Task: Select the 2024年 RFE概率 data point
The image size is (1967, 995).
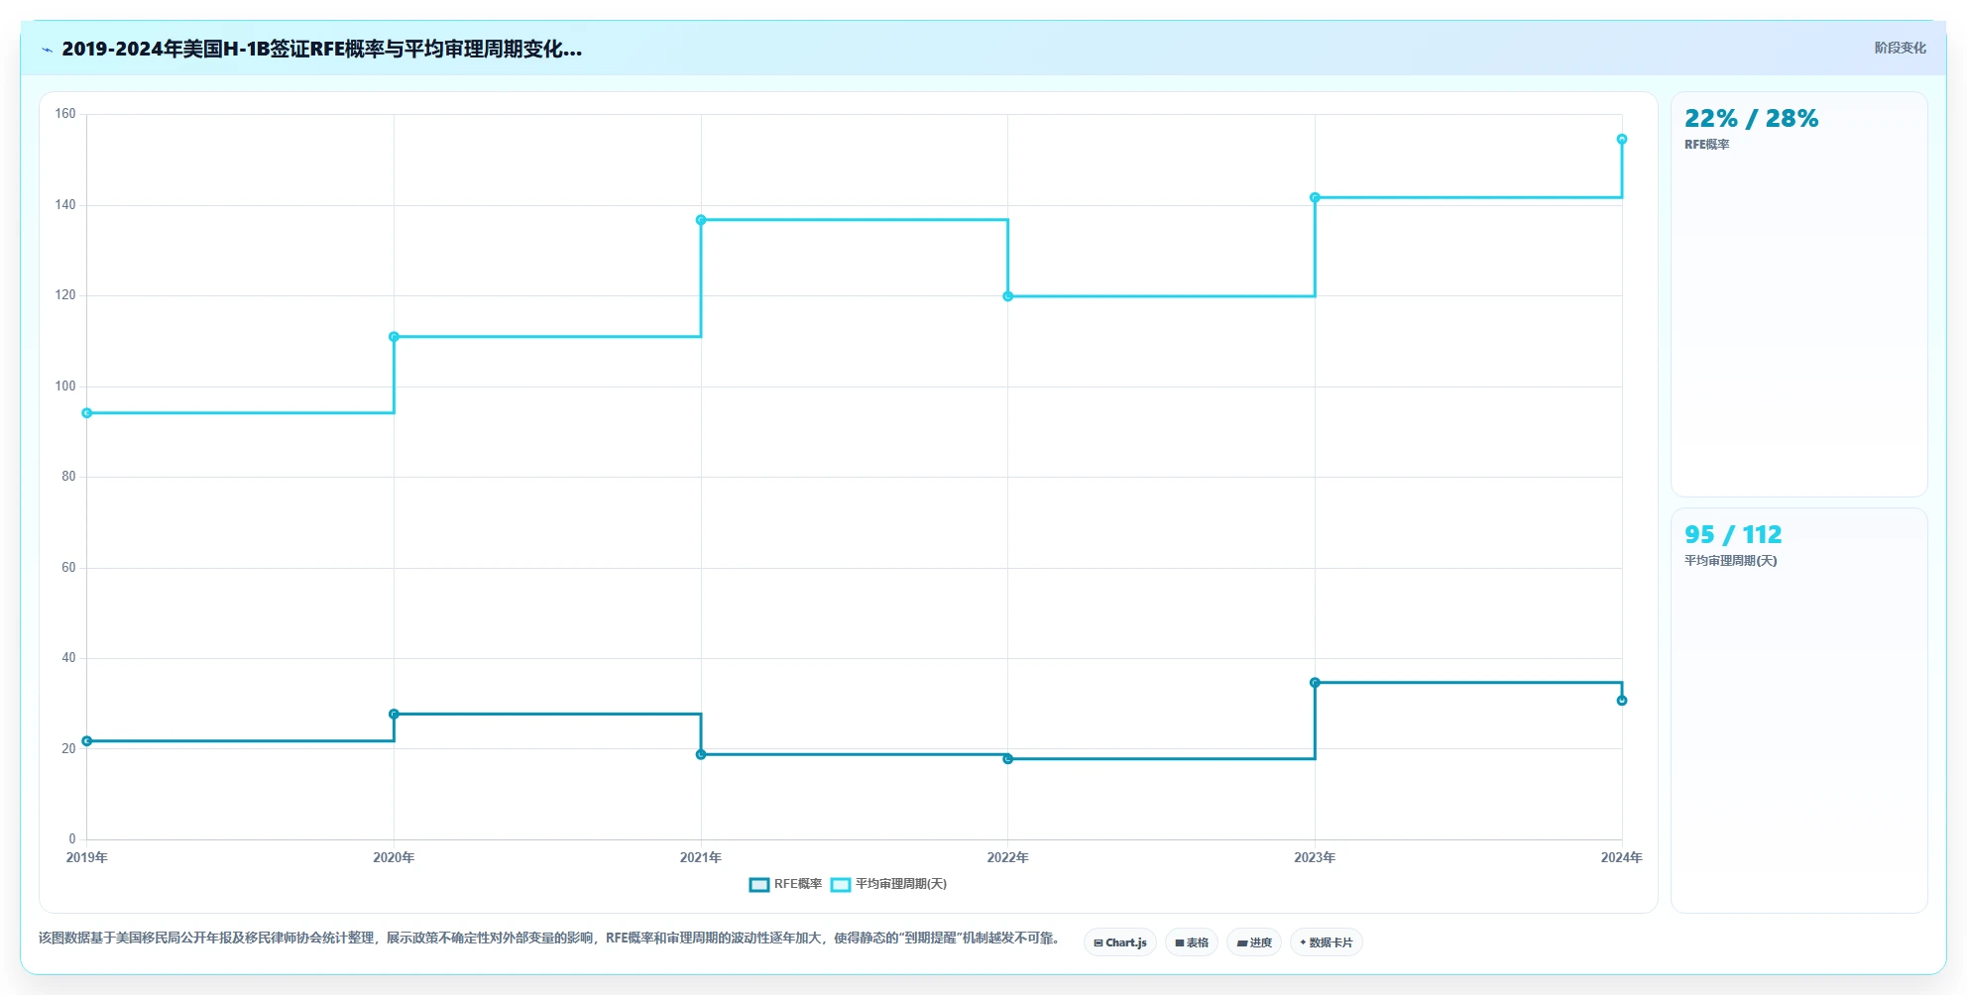Action: pos(1622,701)
